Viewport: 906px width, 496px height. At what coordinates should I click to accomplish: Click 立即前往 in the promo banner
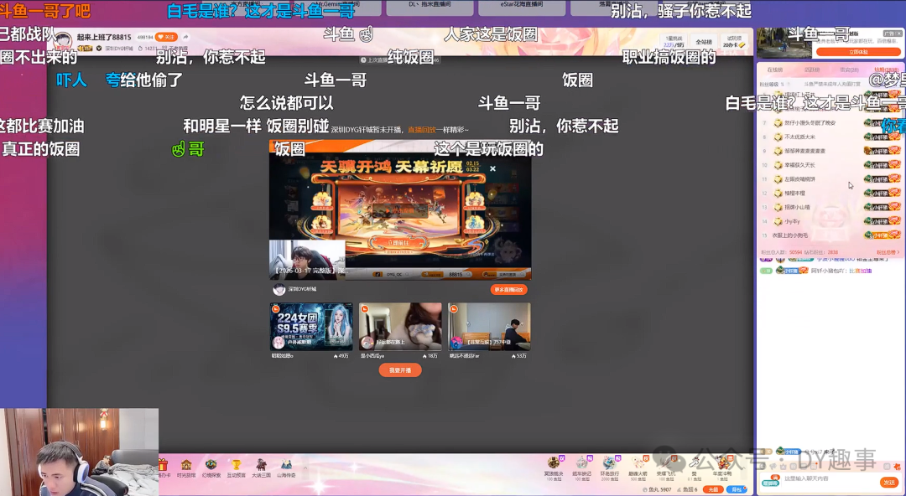[x=400, y=243]
